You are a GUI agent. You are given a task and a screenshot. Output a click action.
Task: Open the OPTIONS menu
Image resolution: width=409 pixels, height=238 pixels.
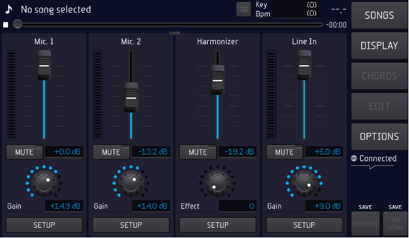(x=379, y=137)
